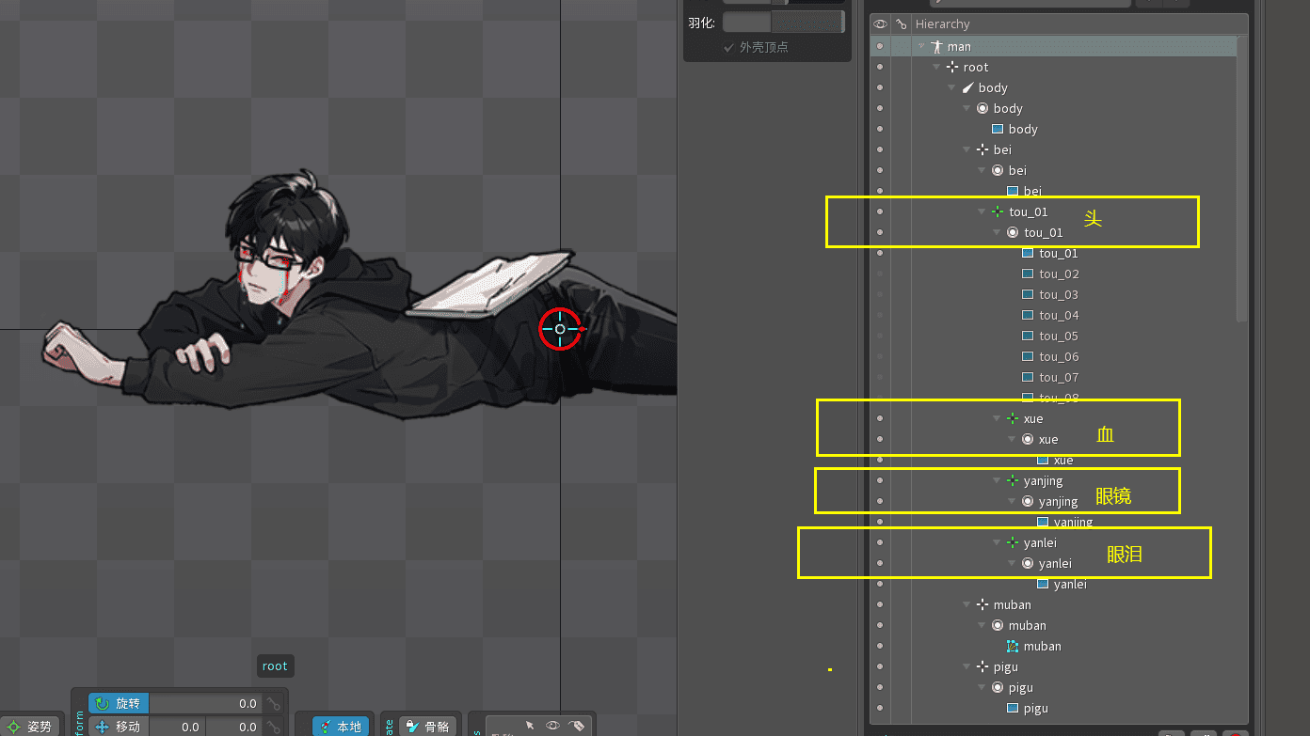1310x736 pixels.
Task: Collapse the yanjing bone tree node
Action: (997, 480)
